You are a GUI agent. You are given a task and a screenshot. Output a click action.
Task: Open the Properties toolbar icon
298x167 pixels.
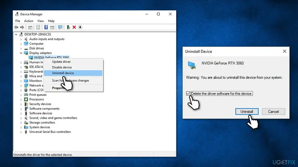[38, 27]
